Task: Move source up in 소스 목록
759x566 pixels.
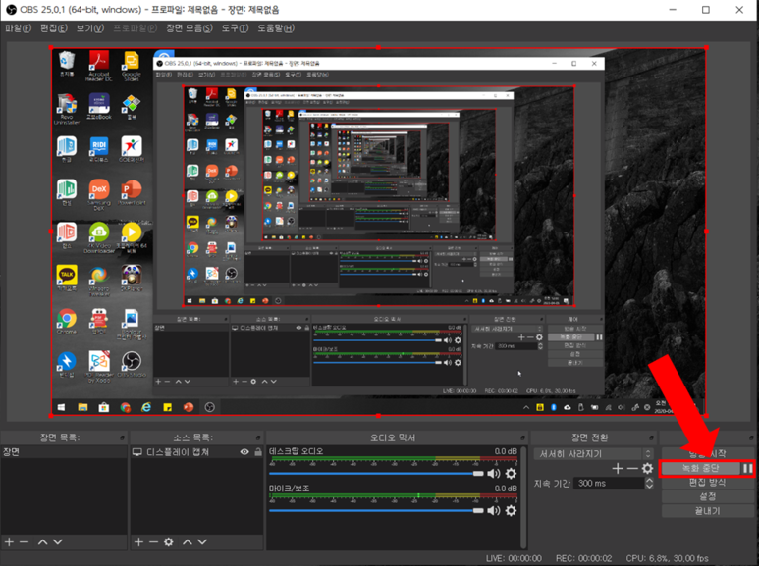Action: pyautogui.click(x=188, y=542)
